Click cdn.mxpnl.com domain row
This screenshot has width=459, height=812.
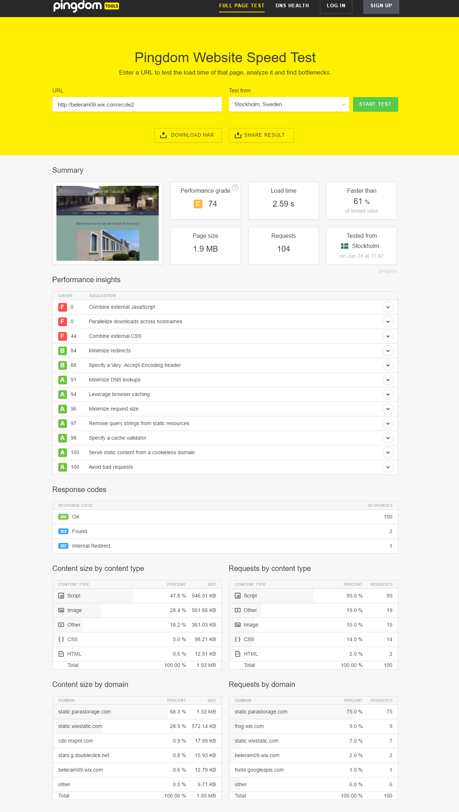point(137,741)
